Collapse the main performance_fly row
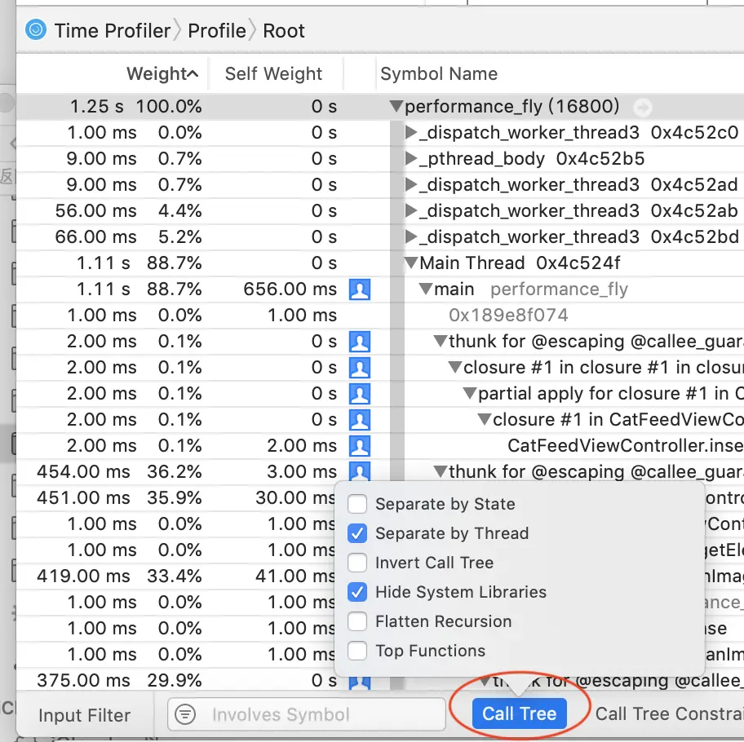The image size is (744, 742). point(426,289)
